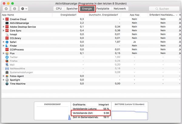Screen dimensions: 182x124
Task: Click the Mail stamp icon
Action: coord(7,65)
